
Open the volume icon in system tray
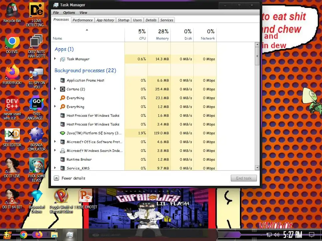point(277,235)
